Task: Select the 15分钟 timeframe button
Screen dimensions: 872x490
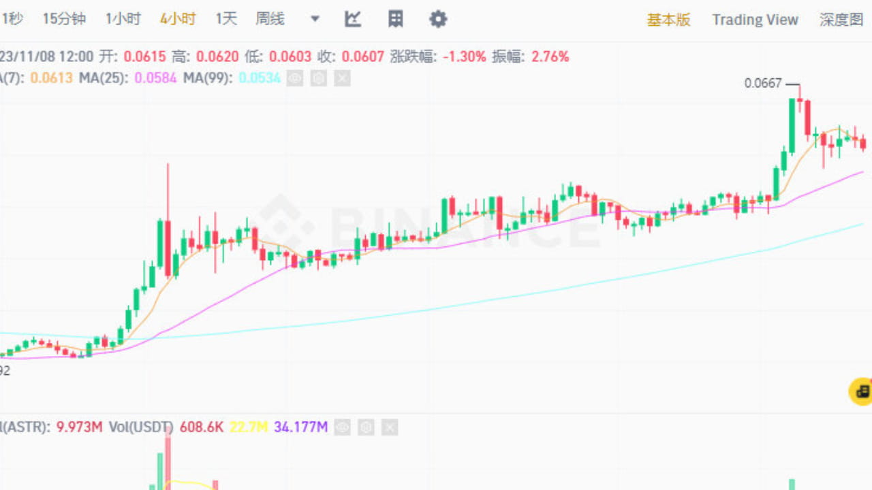Action: tap(63, 19)
